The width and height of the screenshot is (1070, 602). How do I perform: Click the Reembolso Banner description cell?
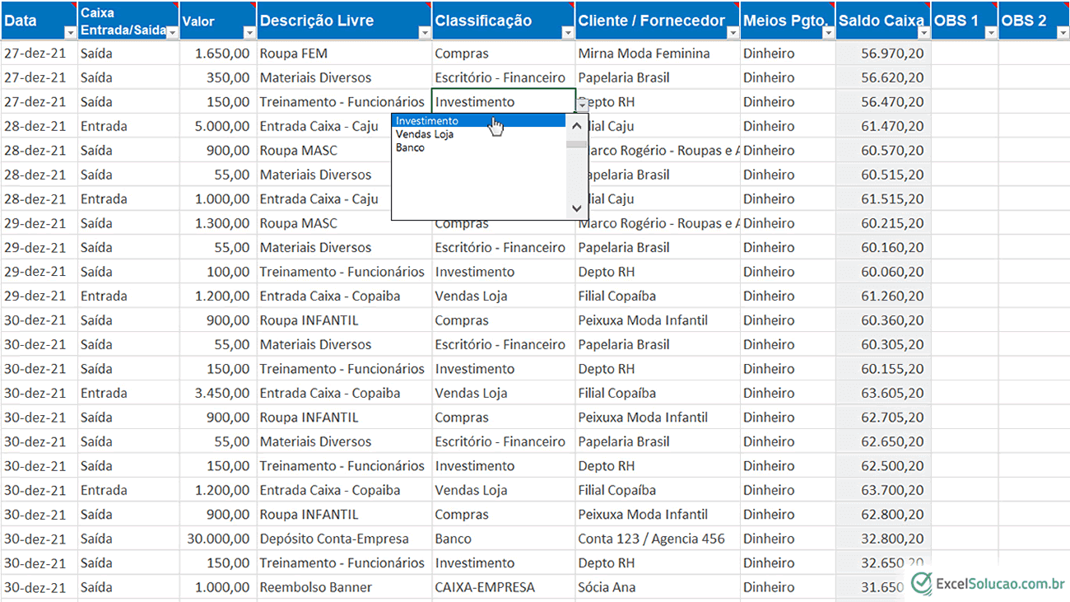(x=344, y=587)
